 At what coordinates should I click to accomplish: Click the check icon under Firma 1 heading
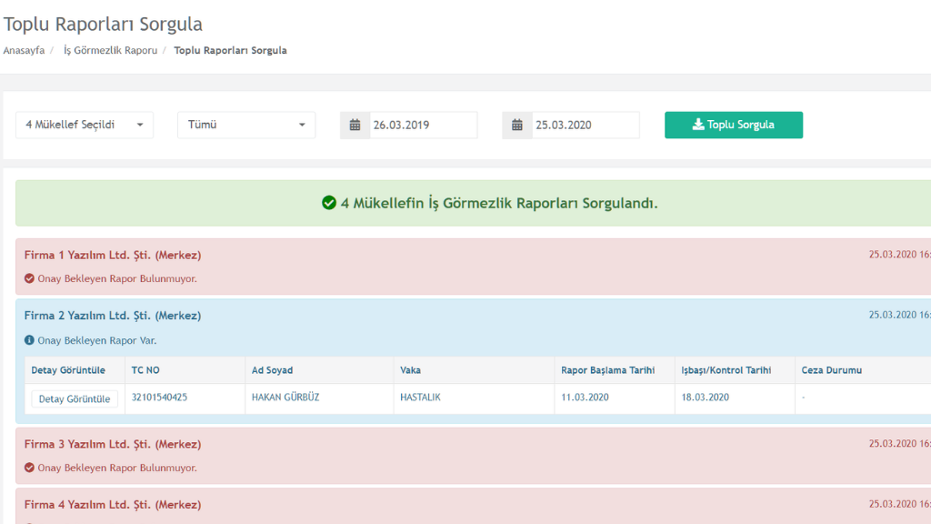pyautogui.click(x=29, y=278)
